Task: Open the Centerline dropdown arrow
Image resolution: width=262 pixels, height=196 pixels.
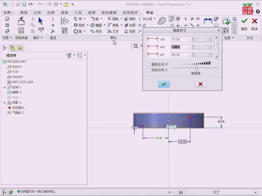Action: 155,19
